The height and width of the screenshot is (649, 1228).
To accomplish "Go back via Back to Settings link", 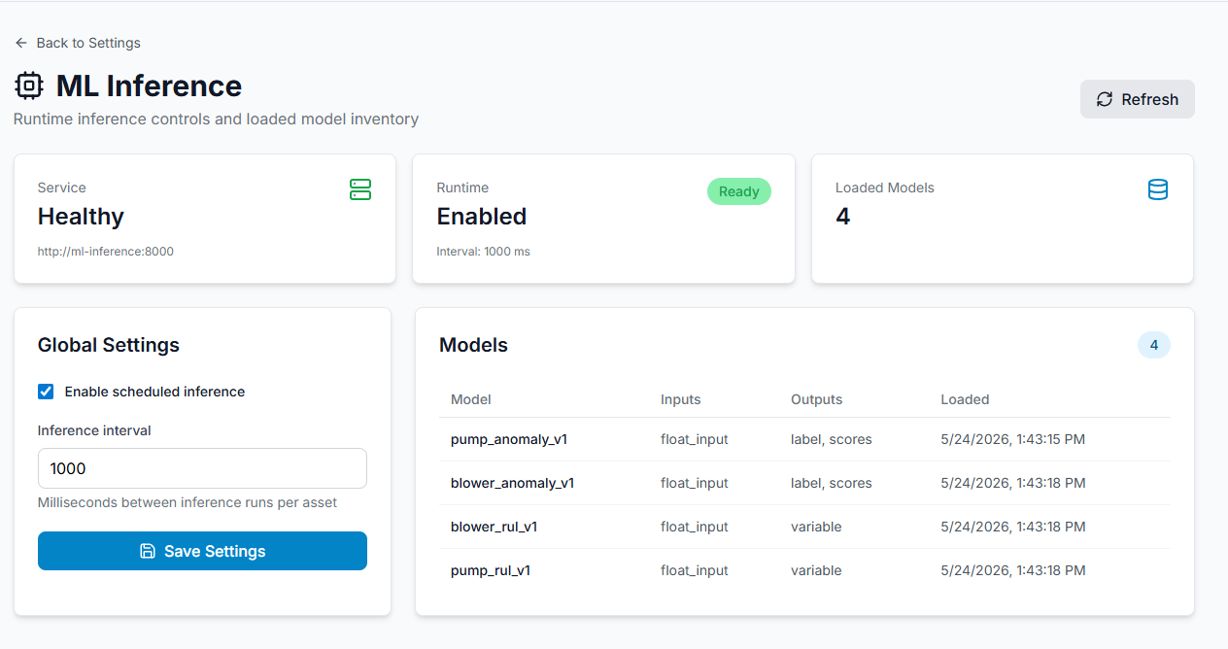I will coord(78,43).
